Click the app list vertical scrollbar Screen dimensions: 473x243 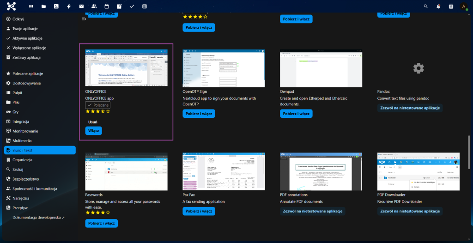(x=469, y=152)
